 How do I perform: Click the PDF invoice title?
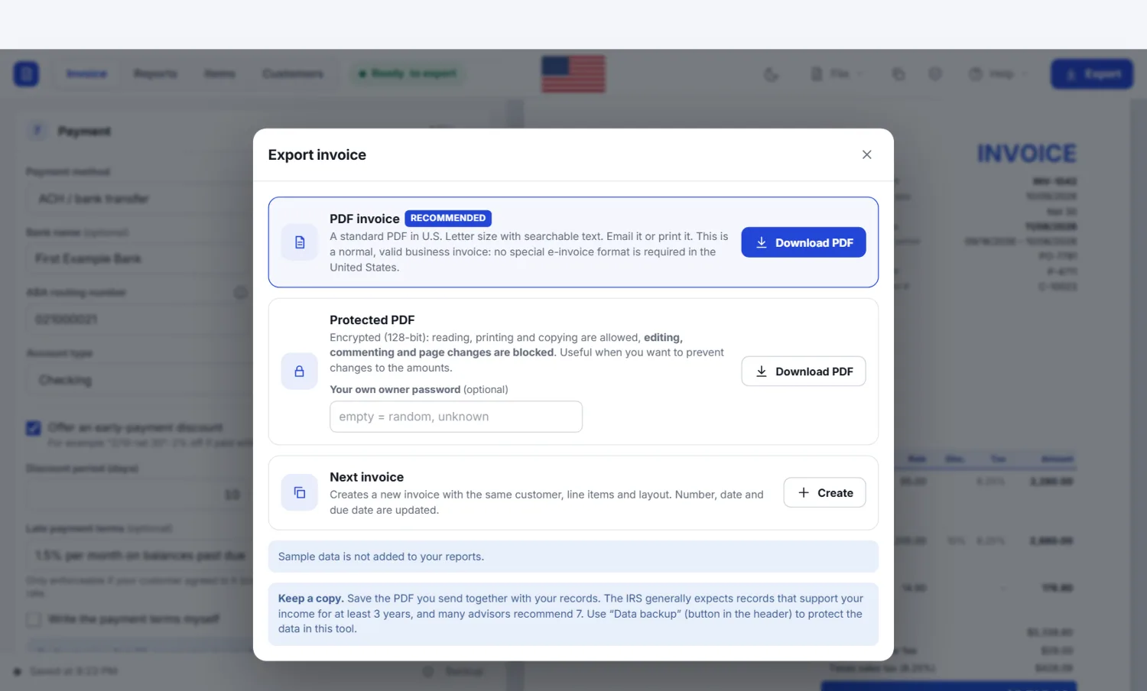(365, 219)
